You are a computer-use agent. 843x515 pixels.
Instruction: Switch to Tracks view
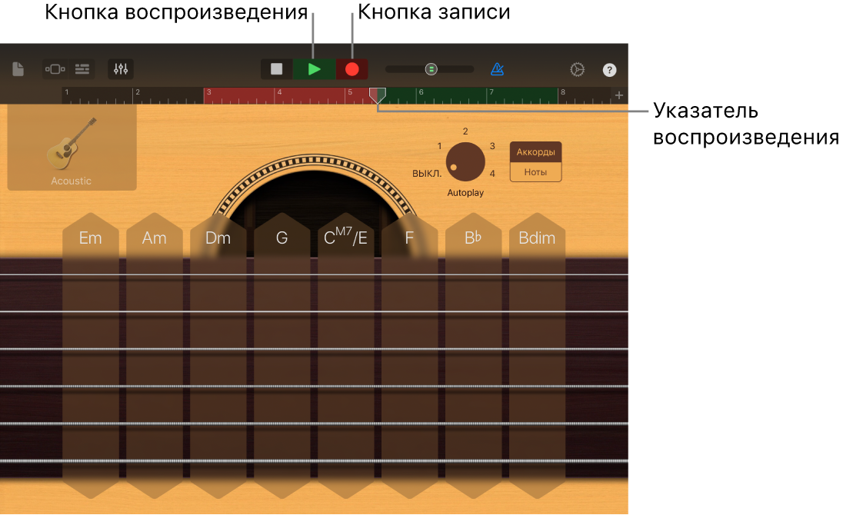pyautogui.click(x=82, y=69)
